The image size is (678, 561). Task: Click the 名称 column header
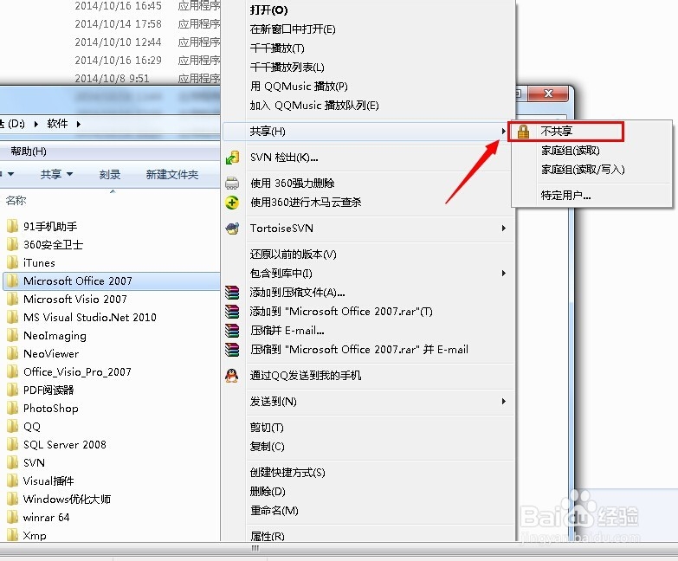tap(16, 201)
